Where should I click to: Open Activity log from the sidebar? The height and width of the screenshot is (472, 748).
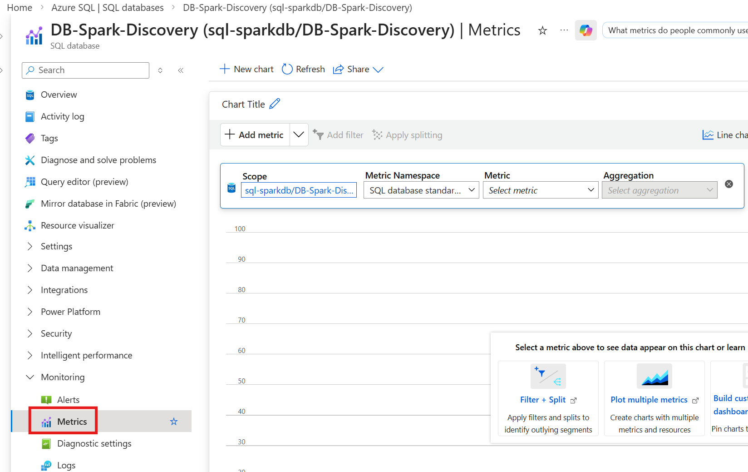[62, 116]
